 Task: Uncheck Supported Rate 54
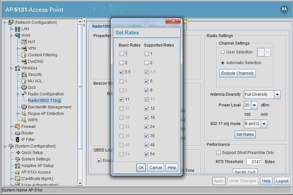pos(146,154)
